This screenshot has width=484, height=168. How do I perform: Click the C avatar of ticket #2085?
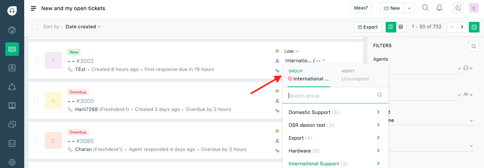53,140
